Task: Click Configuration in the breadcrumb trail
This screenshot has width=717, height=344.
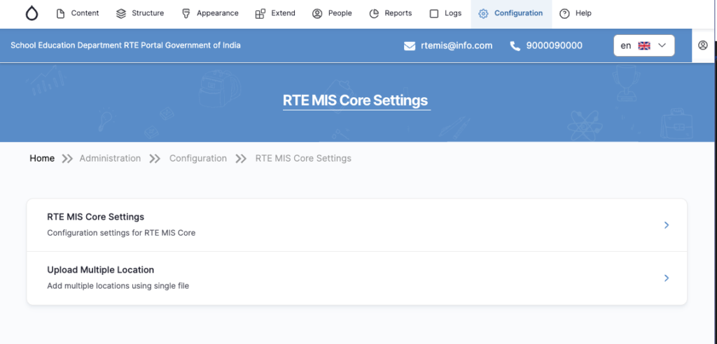Action: click(x=198, y=159)
